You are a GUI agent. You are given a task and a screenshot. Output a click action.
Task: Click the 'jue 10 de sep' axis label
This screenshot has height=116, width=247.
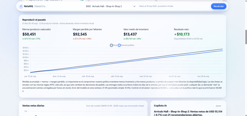click(x=30, y=76)
